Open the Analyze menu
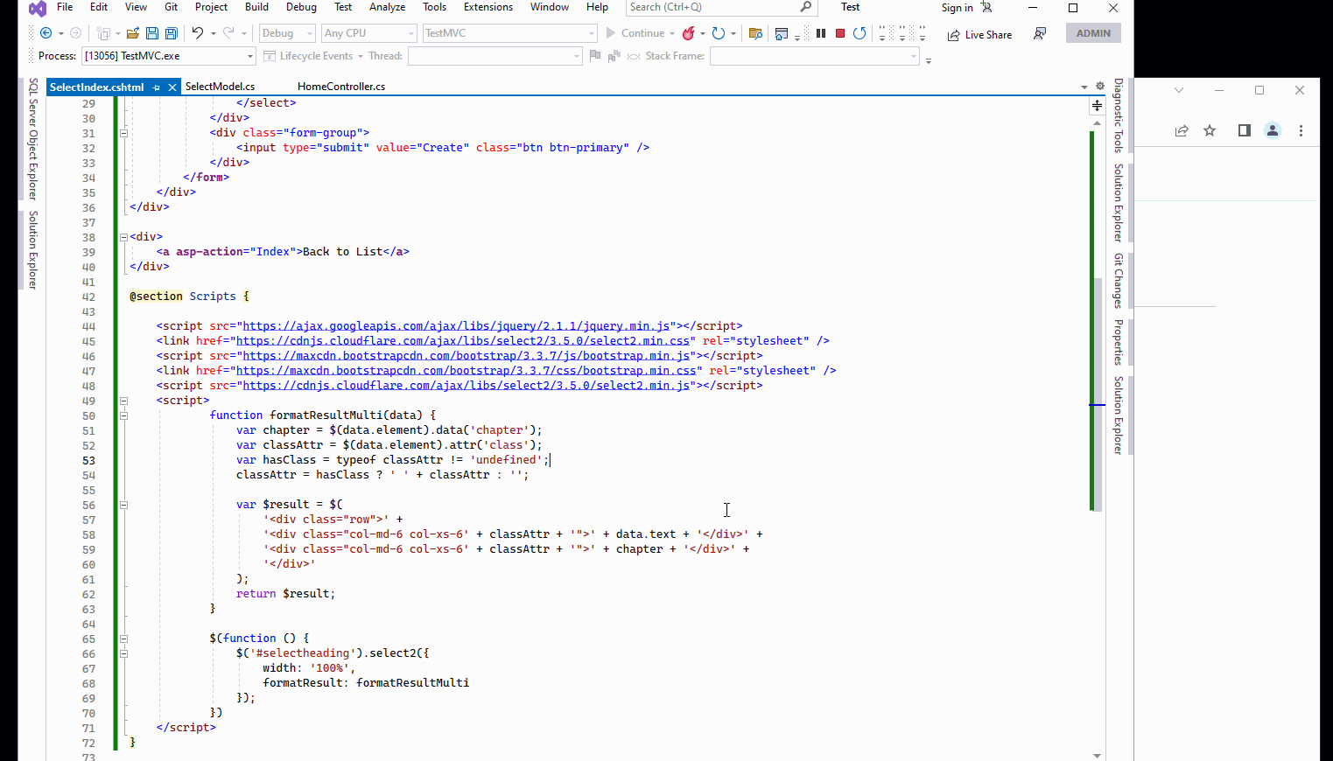 387,7
